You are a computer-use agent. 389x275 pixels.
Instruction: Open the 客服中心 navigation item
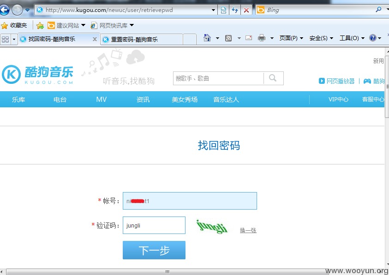[x=373, y=99]
